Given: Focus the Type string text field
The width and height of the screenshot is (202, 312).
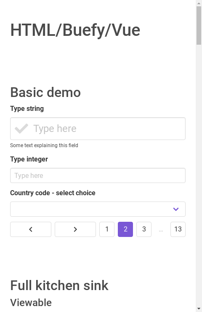Looking at the screenshot, I should 98,129.
